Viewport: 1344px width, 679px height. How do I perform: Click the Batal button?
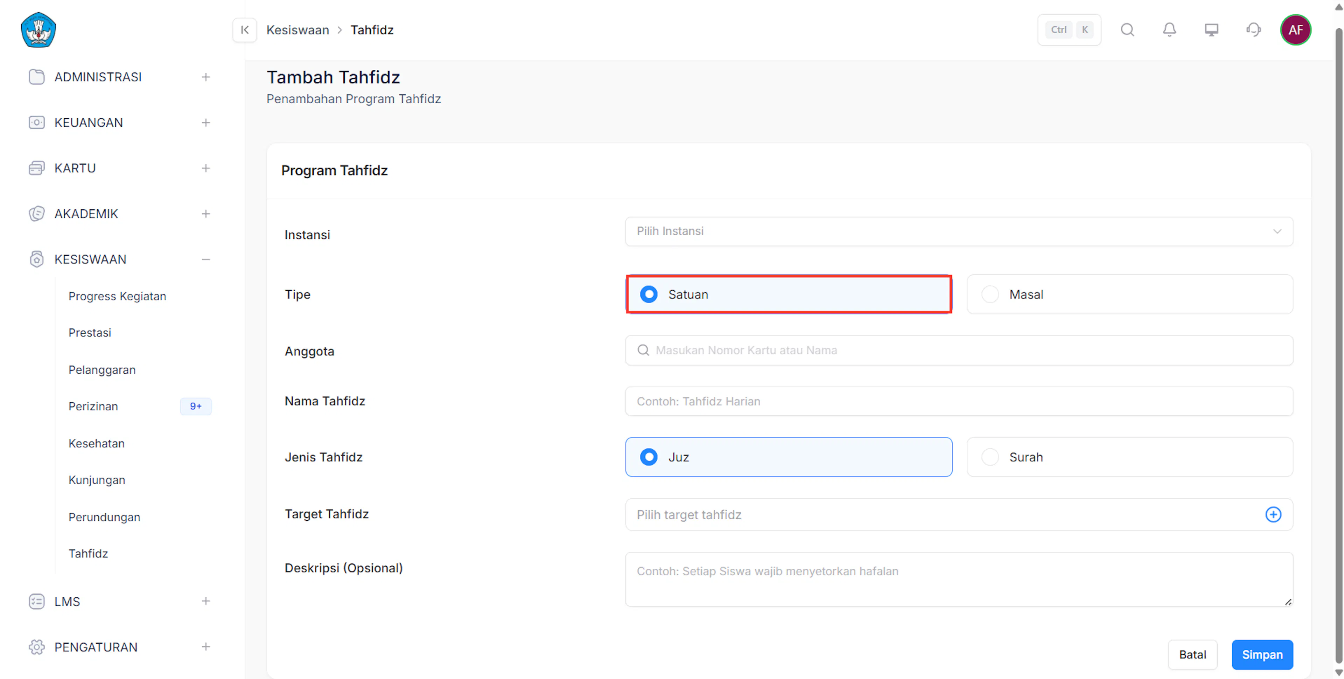point(1192,654)
